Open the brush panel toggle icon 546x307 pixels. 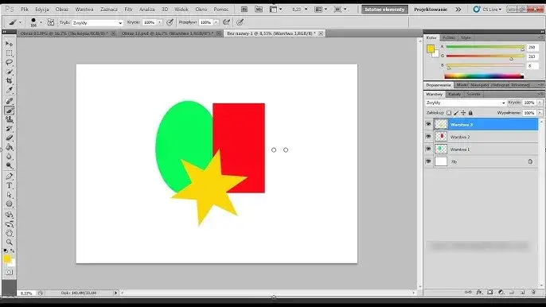point(51,22)
